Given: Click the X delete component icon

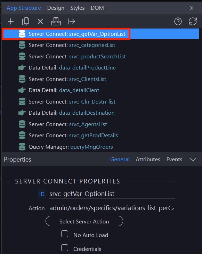Looking at the screenshot, I should click(x=40, y=22).
